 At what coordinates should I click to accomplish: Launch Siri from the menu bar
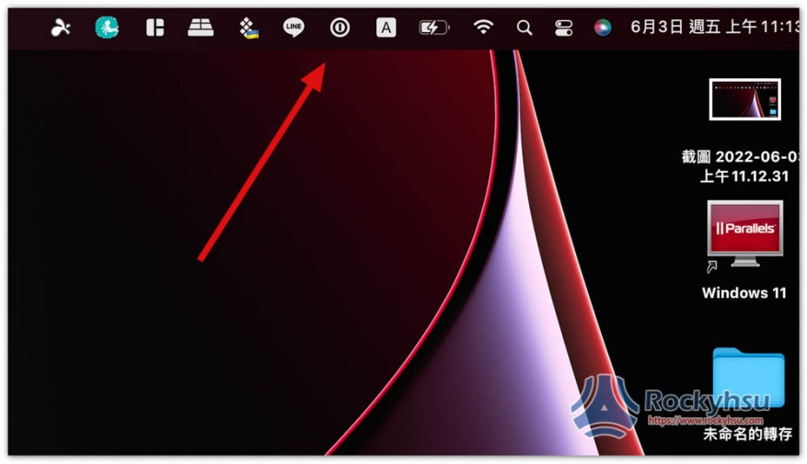603,28
